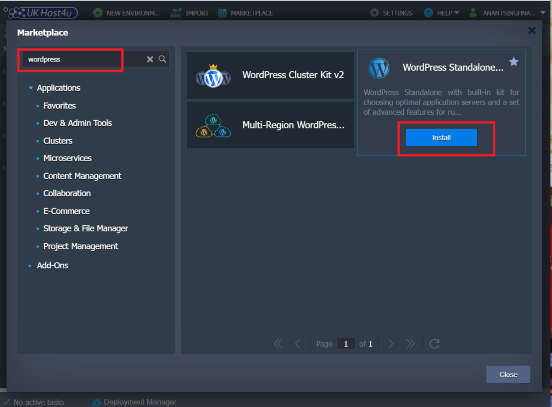Close Marketplace dialog with X icon
Viewport: 552px width, 407px height.
point(532,31)
